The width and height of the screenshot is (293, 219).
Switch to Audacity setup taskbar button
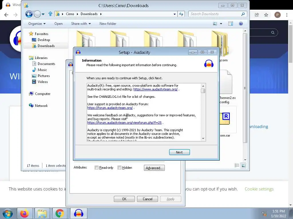[x=78, y=213]
